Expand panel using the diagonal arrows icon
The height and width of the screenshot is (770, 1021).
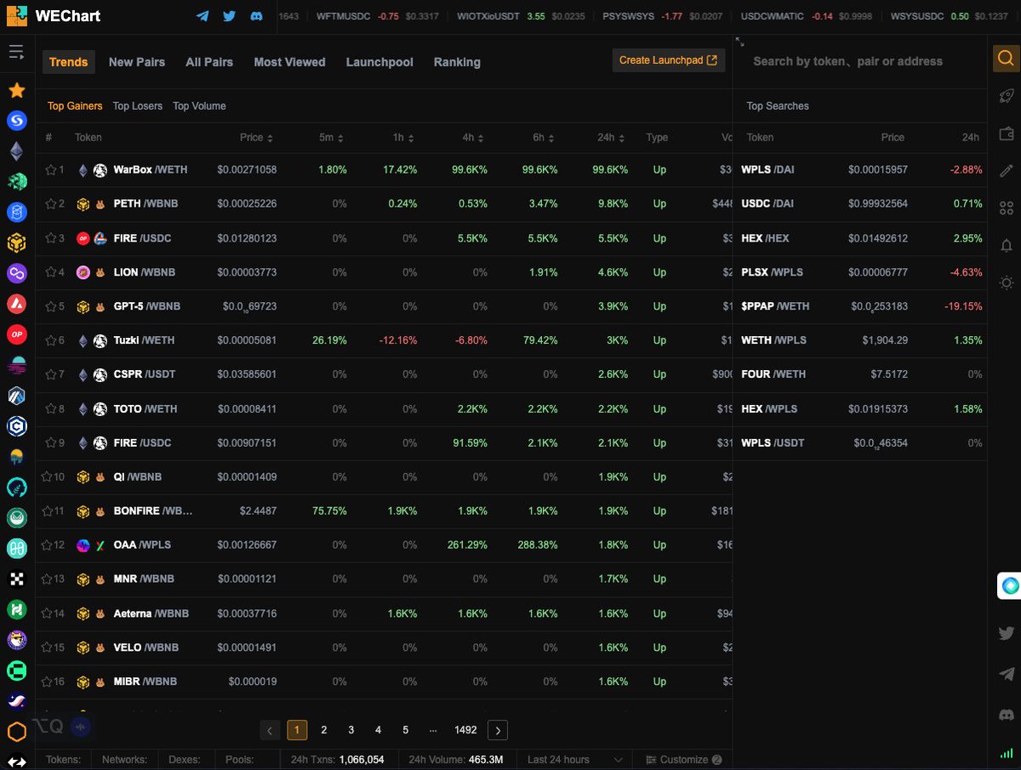click(740, 42)
